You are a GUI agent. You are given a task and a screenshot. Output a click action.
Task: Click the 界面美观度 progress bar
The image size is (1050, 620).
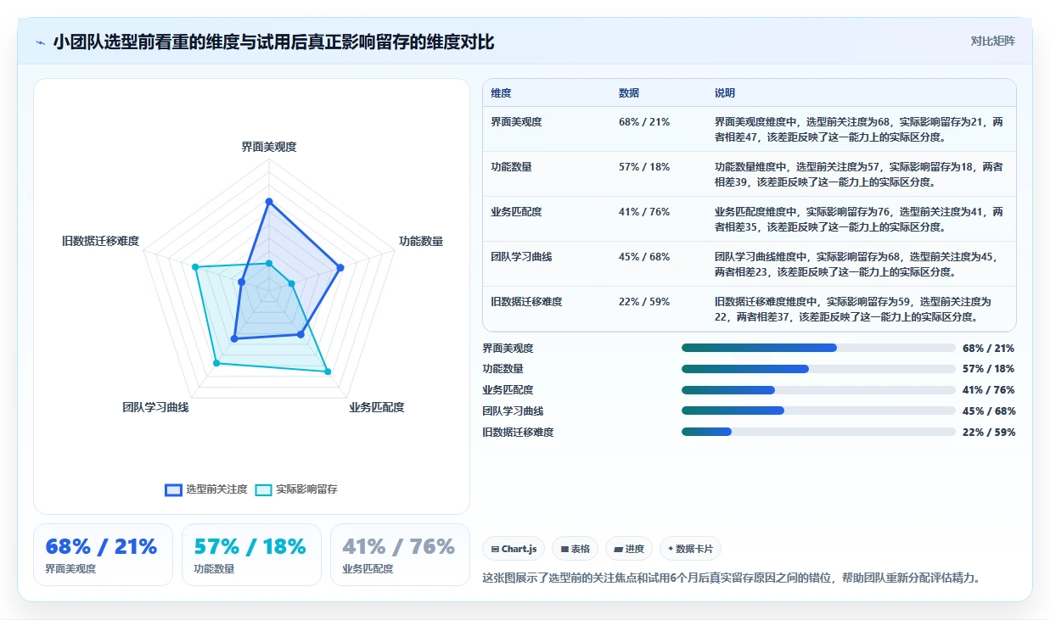[x=818, y=348]
